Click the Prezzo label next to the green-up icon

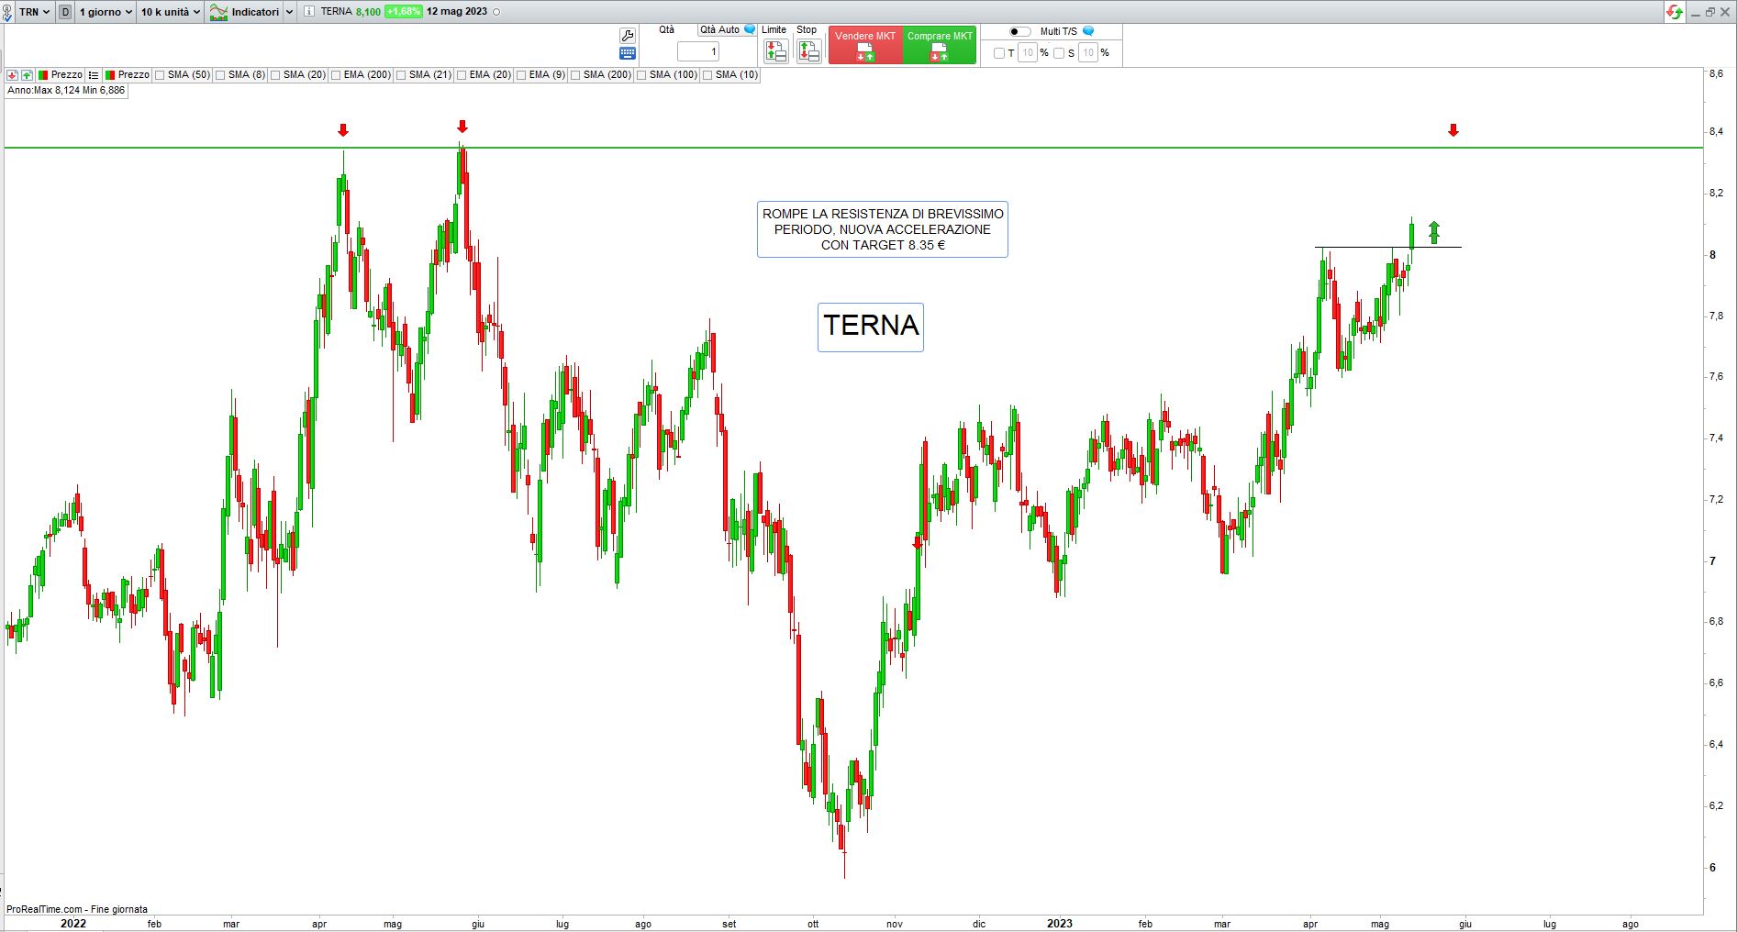tap(67, 75)
